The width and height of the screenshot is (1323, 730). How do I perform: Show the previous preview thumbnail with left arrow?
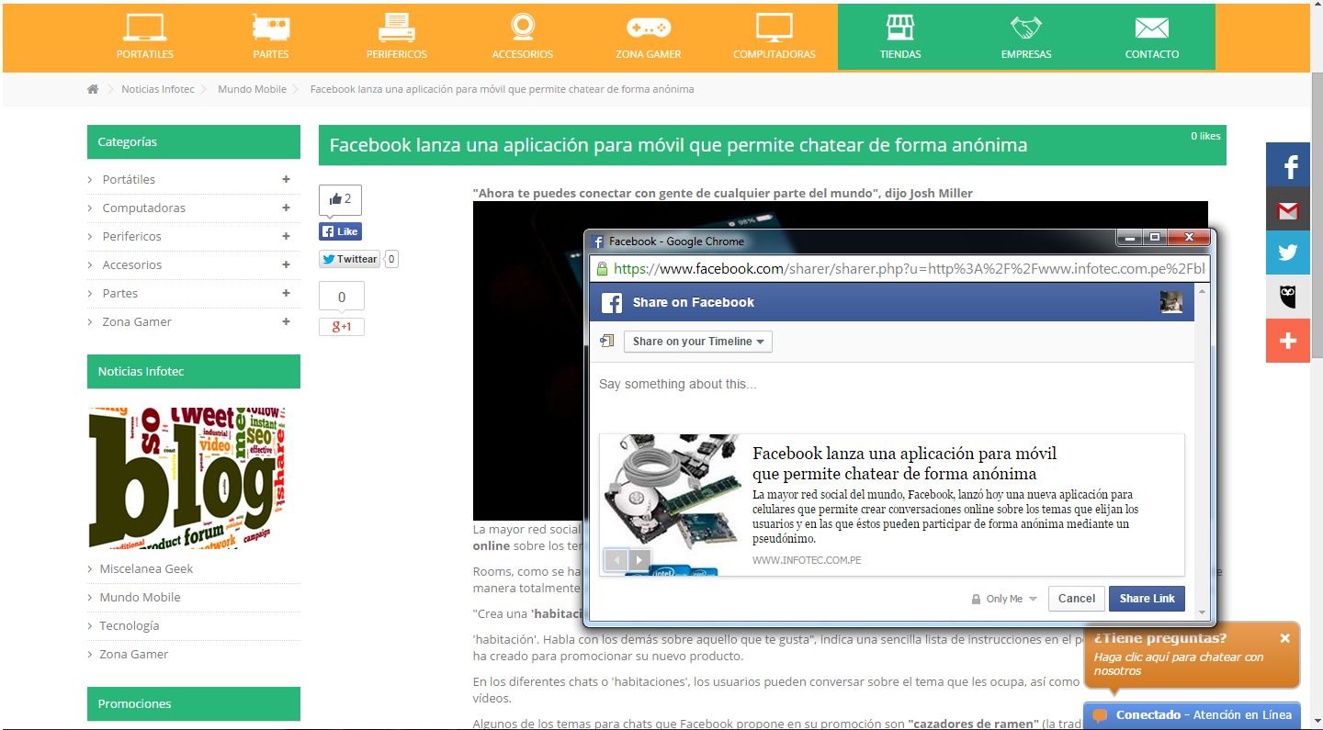click(x=616, y=559)
